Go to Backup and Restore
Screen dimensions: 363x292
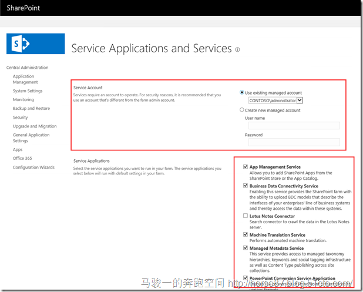coord(31,108)
